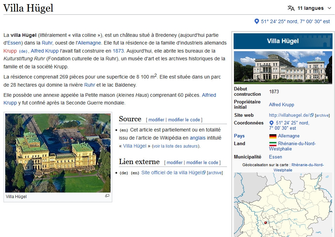Viewport: 335px width, 237px height.
Task: Click the red location marker on map
Action: pyautogui.click(x=266, y=222)
